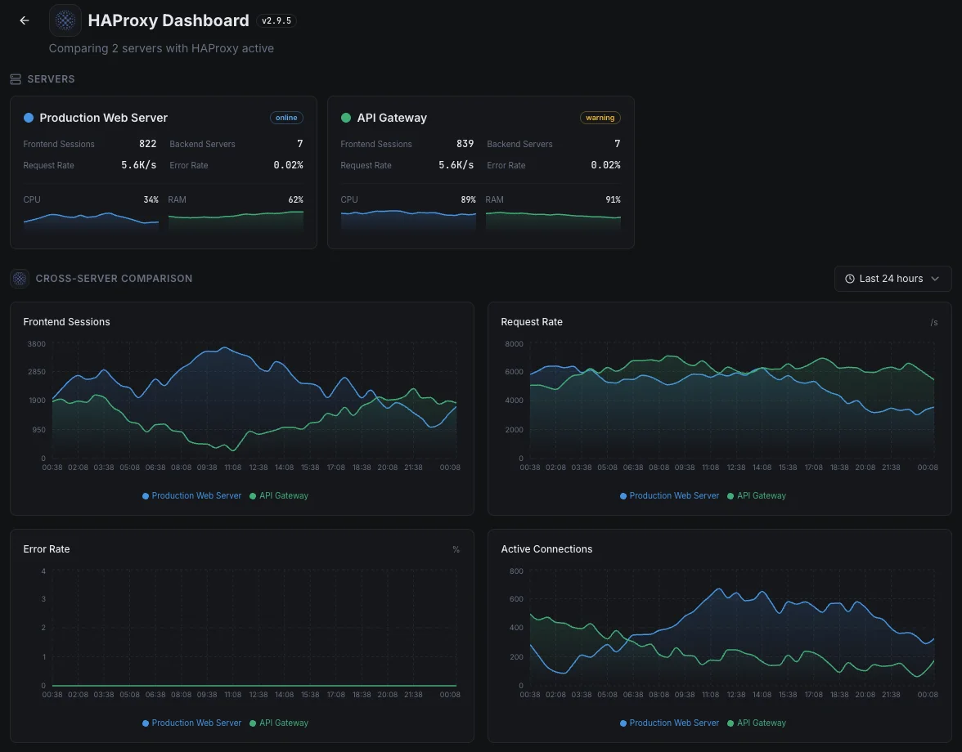Click RAM value 91%
This screenshot has width=962, height=752.
(613, 199)
